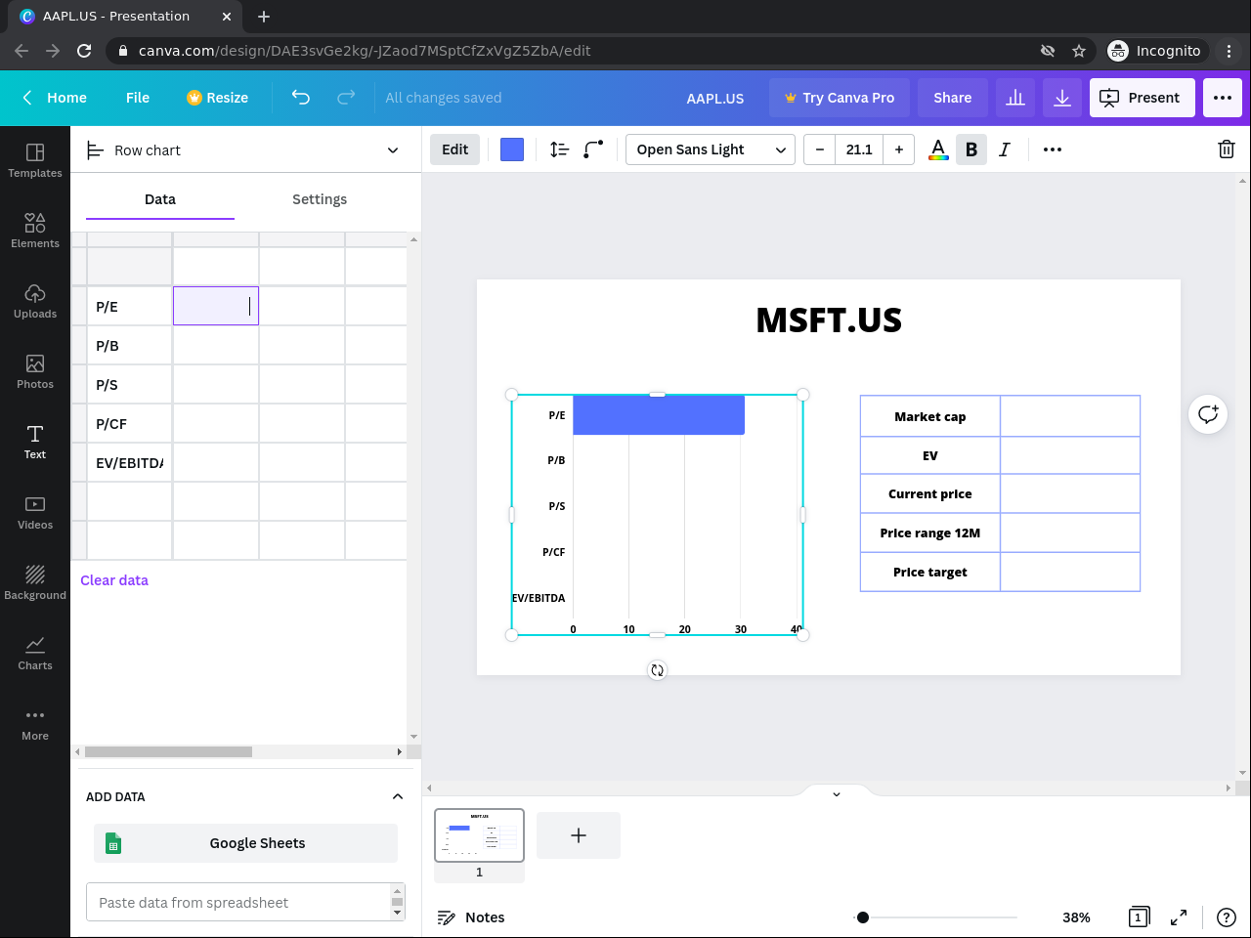
Task: Open the Templates sidebar panel
Action: click(x=35, y=160)
